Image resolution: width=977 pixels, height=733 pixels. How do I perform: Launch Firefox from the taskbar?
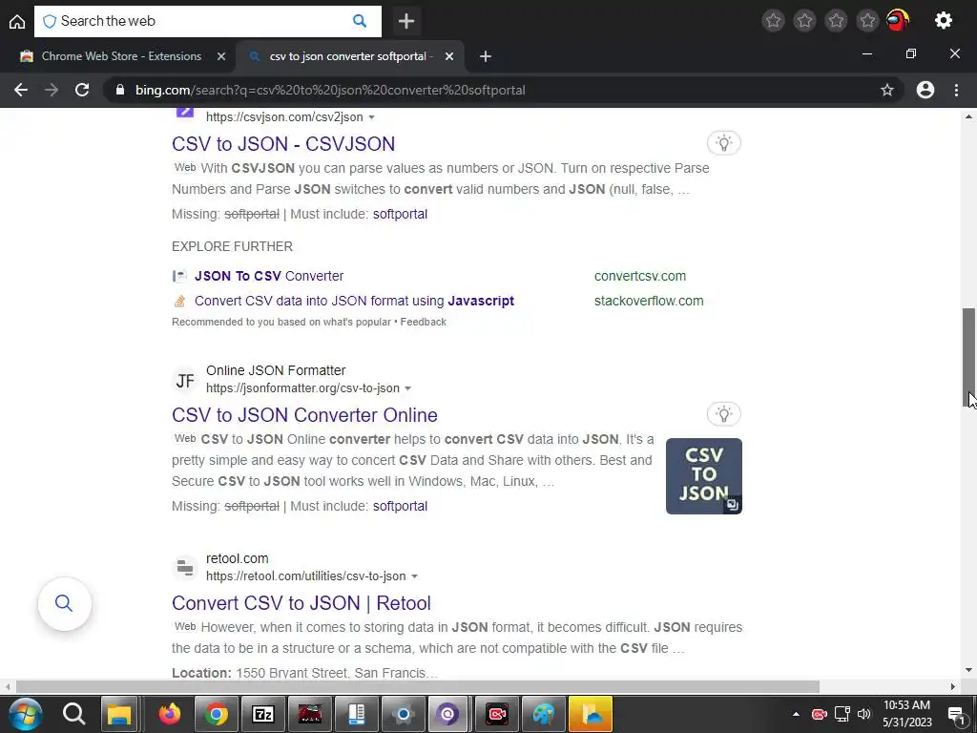169,714
